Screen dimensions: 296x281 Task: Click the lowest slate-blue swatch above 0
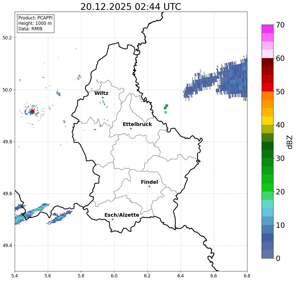[x=268, y=254]
